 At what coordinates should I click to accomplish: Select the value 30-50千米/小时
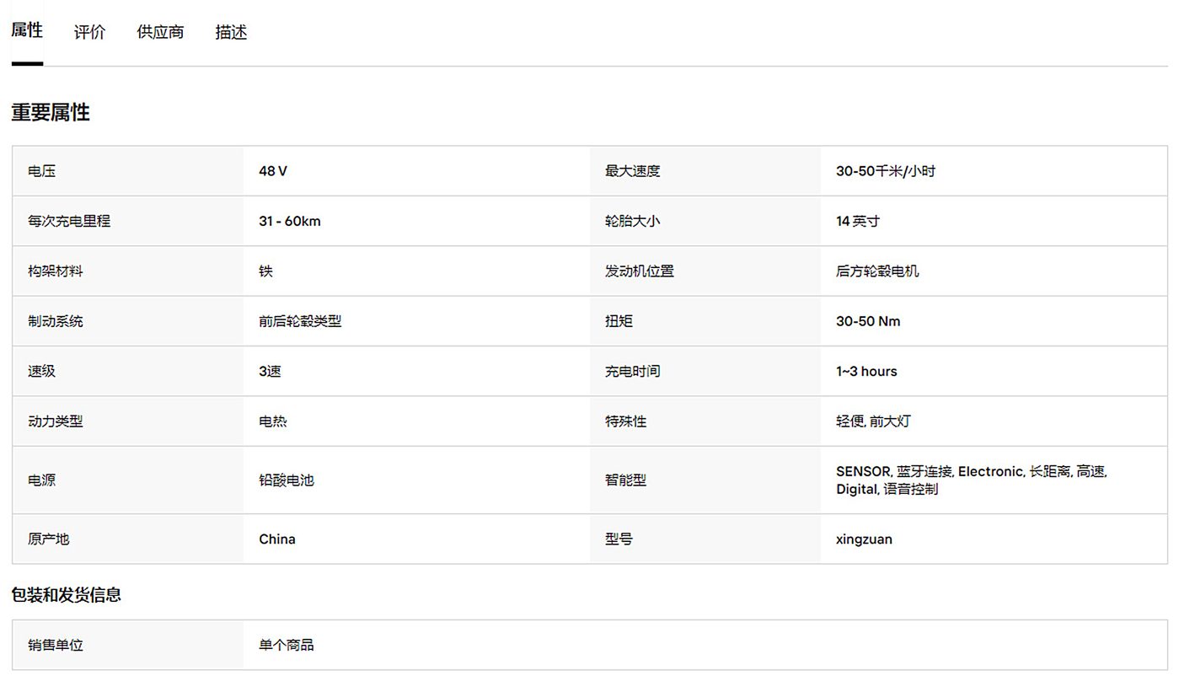(886, 171)
